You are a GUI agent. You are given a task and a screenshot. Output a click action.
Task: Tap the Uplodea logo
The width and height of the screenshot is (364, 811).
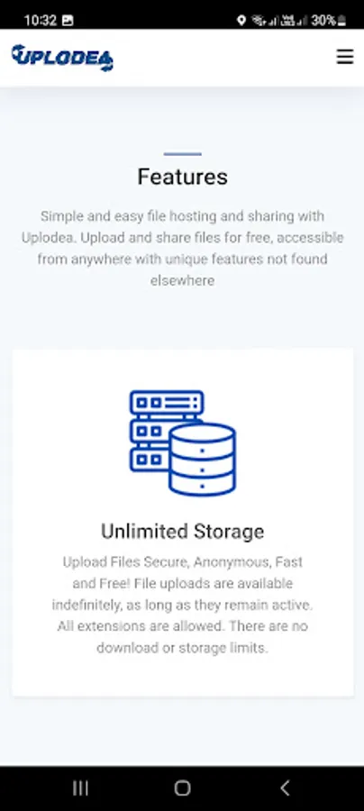62,57
